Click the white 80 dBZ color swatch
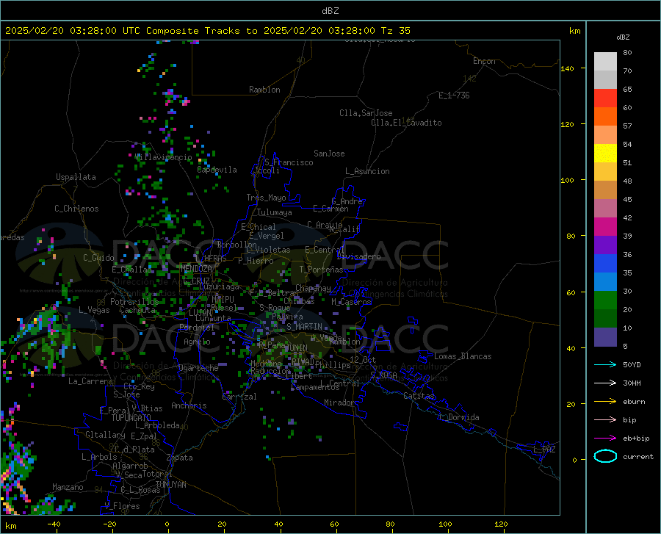661x534 pixels. tap(605, 62)
